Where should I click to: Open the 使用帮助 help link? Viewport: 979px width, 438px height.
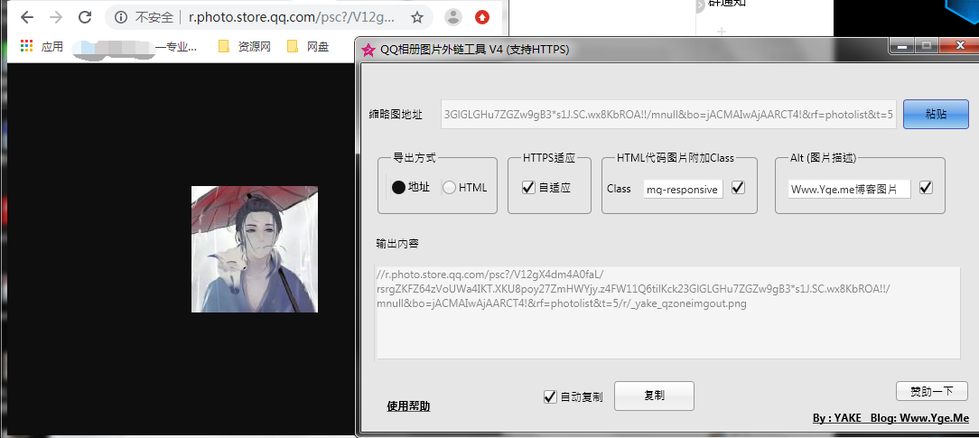point(408,406)
